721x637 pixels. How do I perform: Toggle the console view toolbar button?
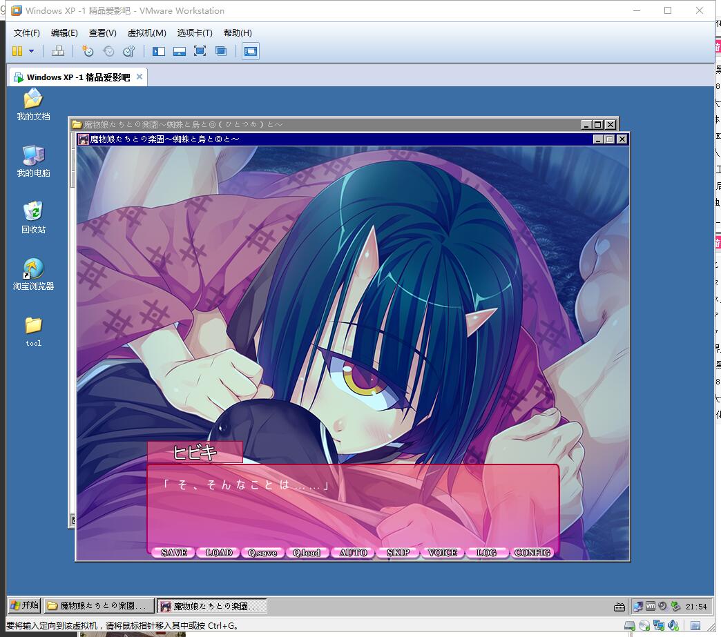(251, 51)
